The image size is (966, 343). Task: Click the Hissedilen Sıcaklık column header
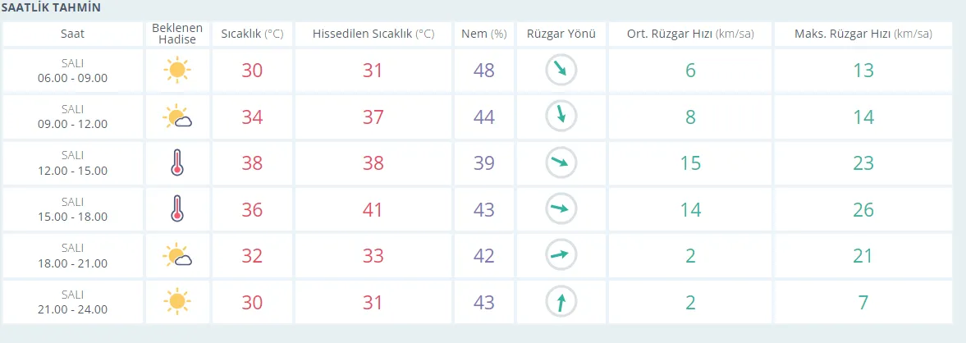click(373, 34)
